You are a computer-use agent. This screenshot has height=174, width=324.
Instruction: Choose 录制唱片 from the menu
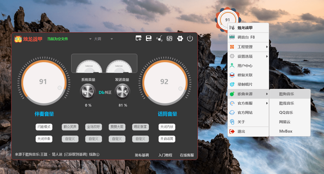tap(248, 84)
